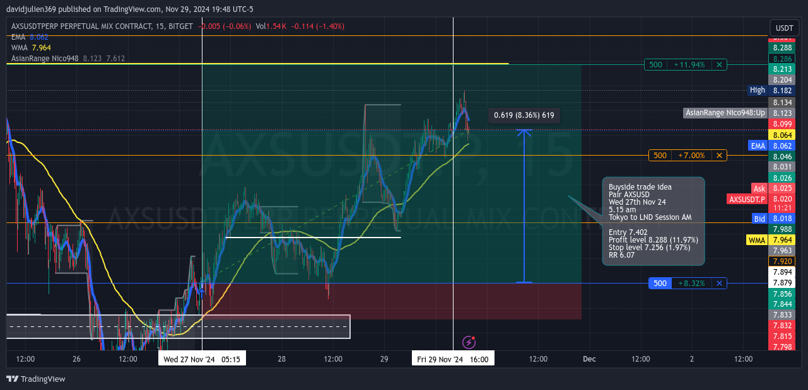Click the 8.123 price scale label

tap(782, 113)
